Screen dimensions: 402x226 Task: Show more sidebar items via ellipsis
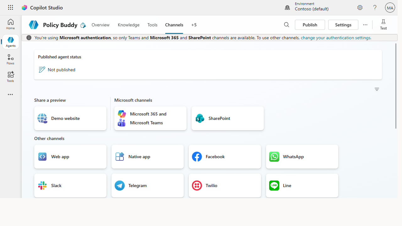point(10,94)
